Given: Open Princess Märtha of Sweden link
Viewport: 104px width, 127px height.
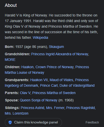Looking at the screenshot, I should (x=54, y=93).
